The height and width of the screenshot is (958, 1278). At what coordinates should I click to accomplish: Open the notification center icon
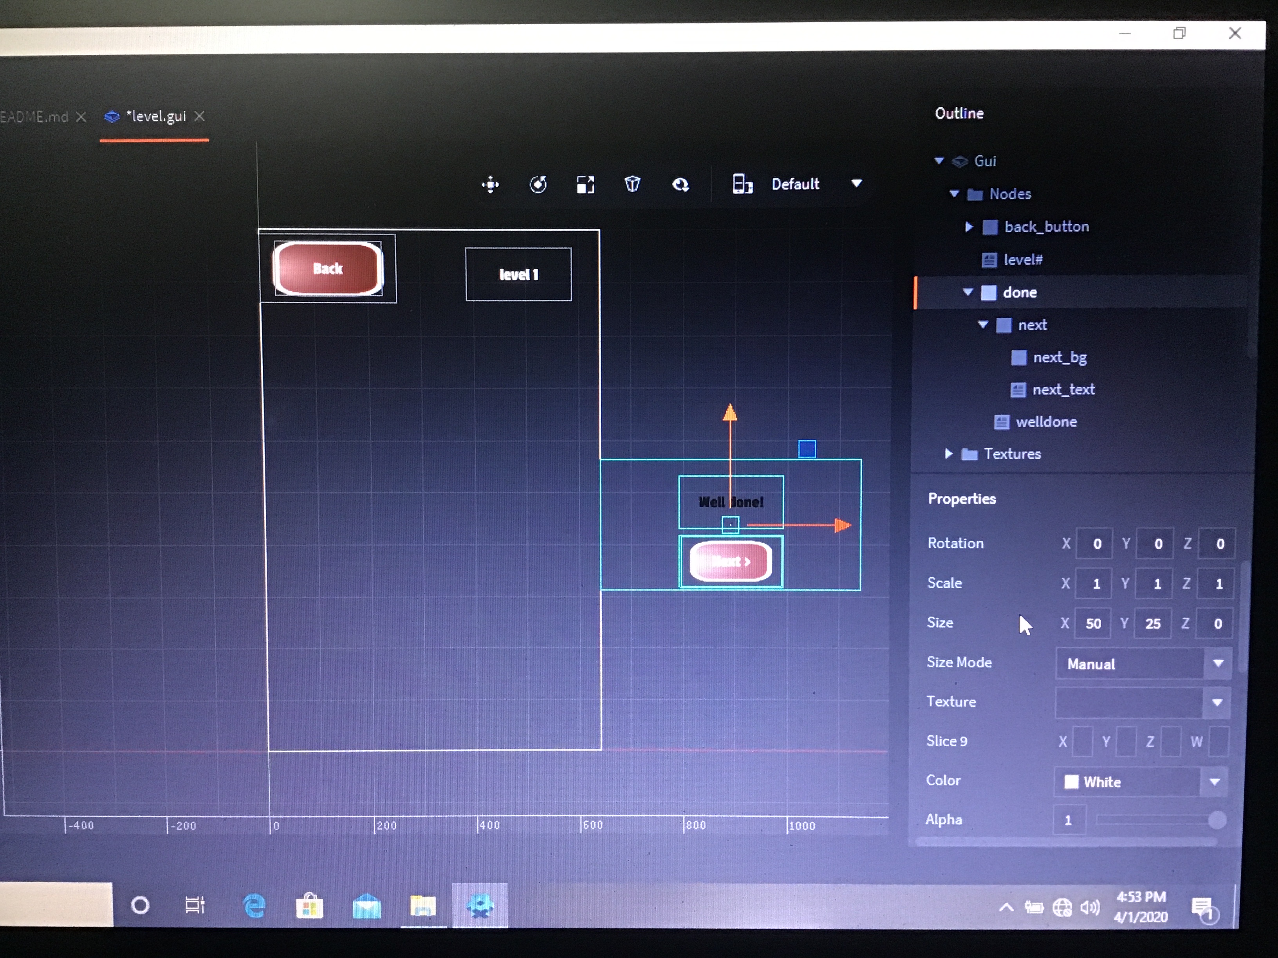click(1204, 909)
